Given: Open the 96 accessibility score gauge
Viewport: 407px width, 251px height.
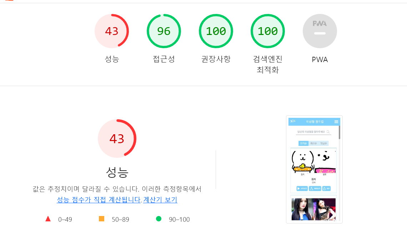Looking at the screenshot, I should pos(164,31).
